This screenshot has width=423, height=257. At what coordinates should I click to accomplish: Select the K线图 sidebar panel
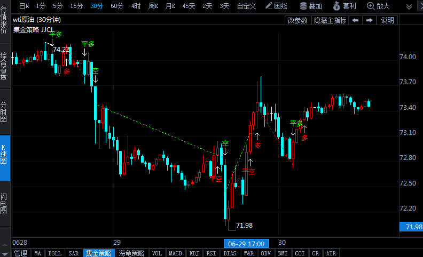(x=5, y=158)
